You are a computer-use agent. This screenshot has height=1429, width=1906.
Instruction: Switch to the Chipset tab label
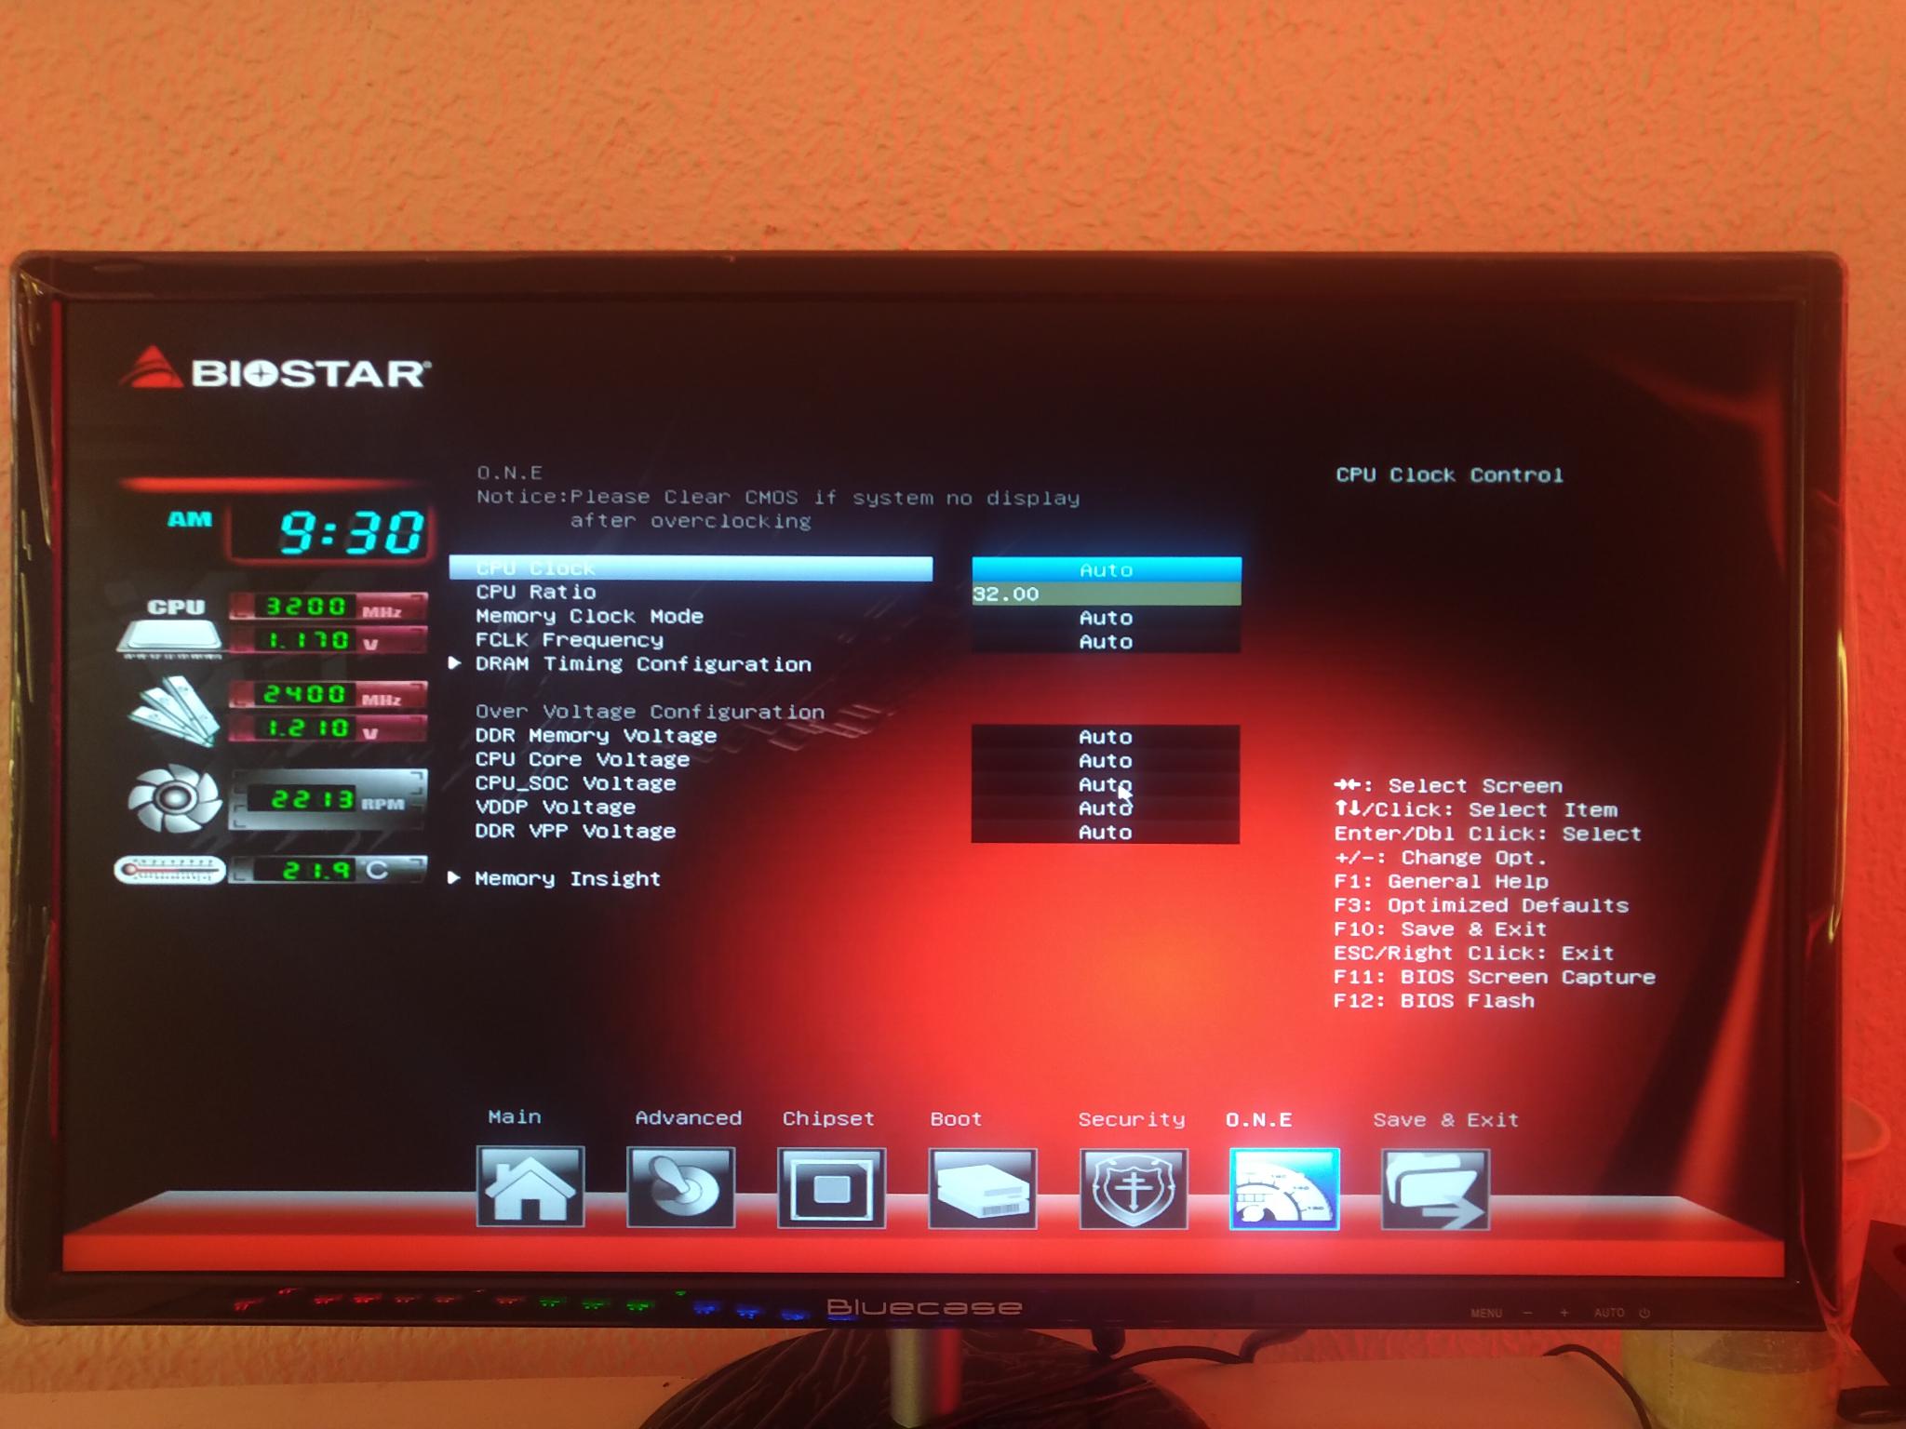click(828, 1119)
